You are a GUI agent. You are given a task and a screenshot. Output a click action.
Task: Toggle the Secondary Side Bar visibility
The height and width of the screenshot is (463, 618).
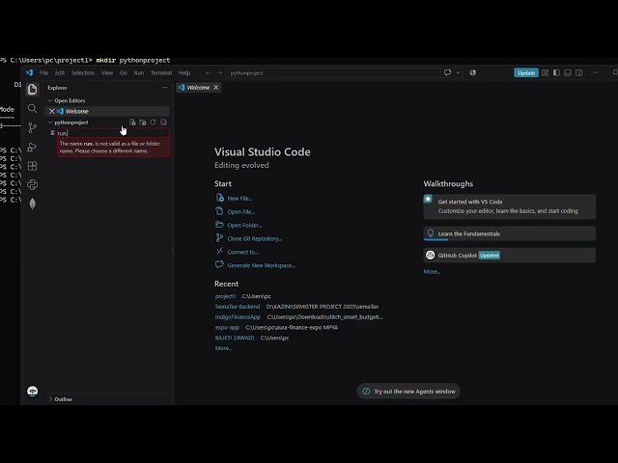[x=579, y=73]
